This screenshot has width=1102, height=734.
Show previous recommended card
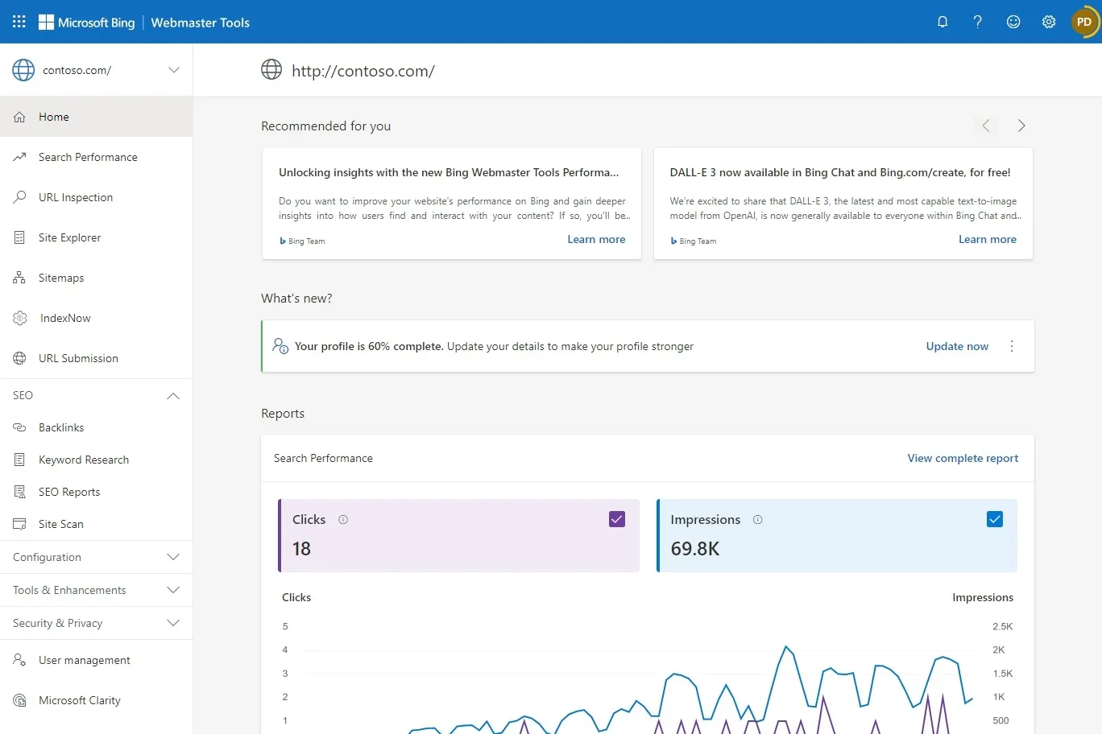click(x=986, y=126)
